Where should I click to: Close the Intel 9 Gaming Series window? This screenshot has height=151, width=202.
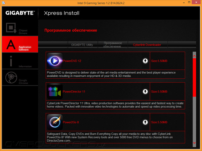point(196,2)
